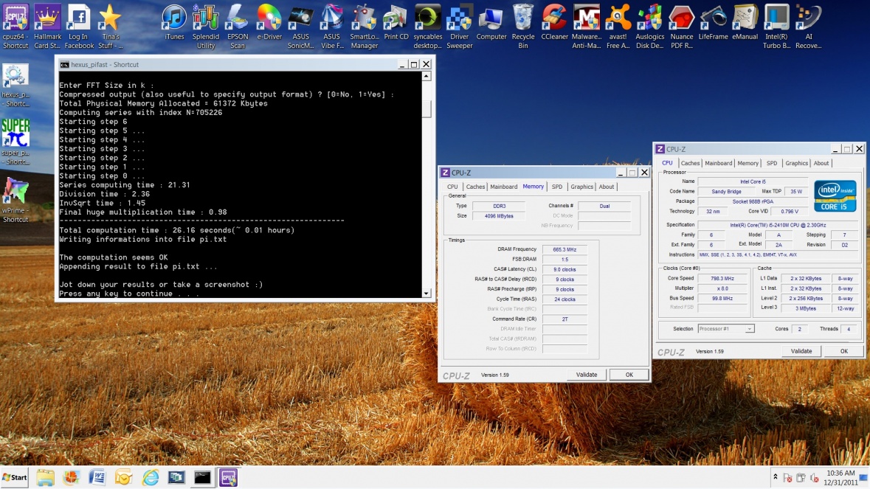Show hidden icons in the system tray
The width and height of the screenshot is (870, 489).
(775, 477)
